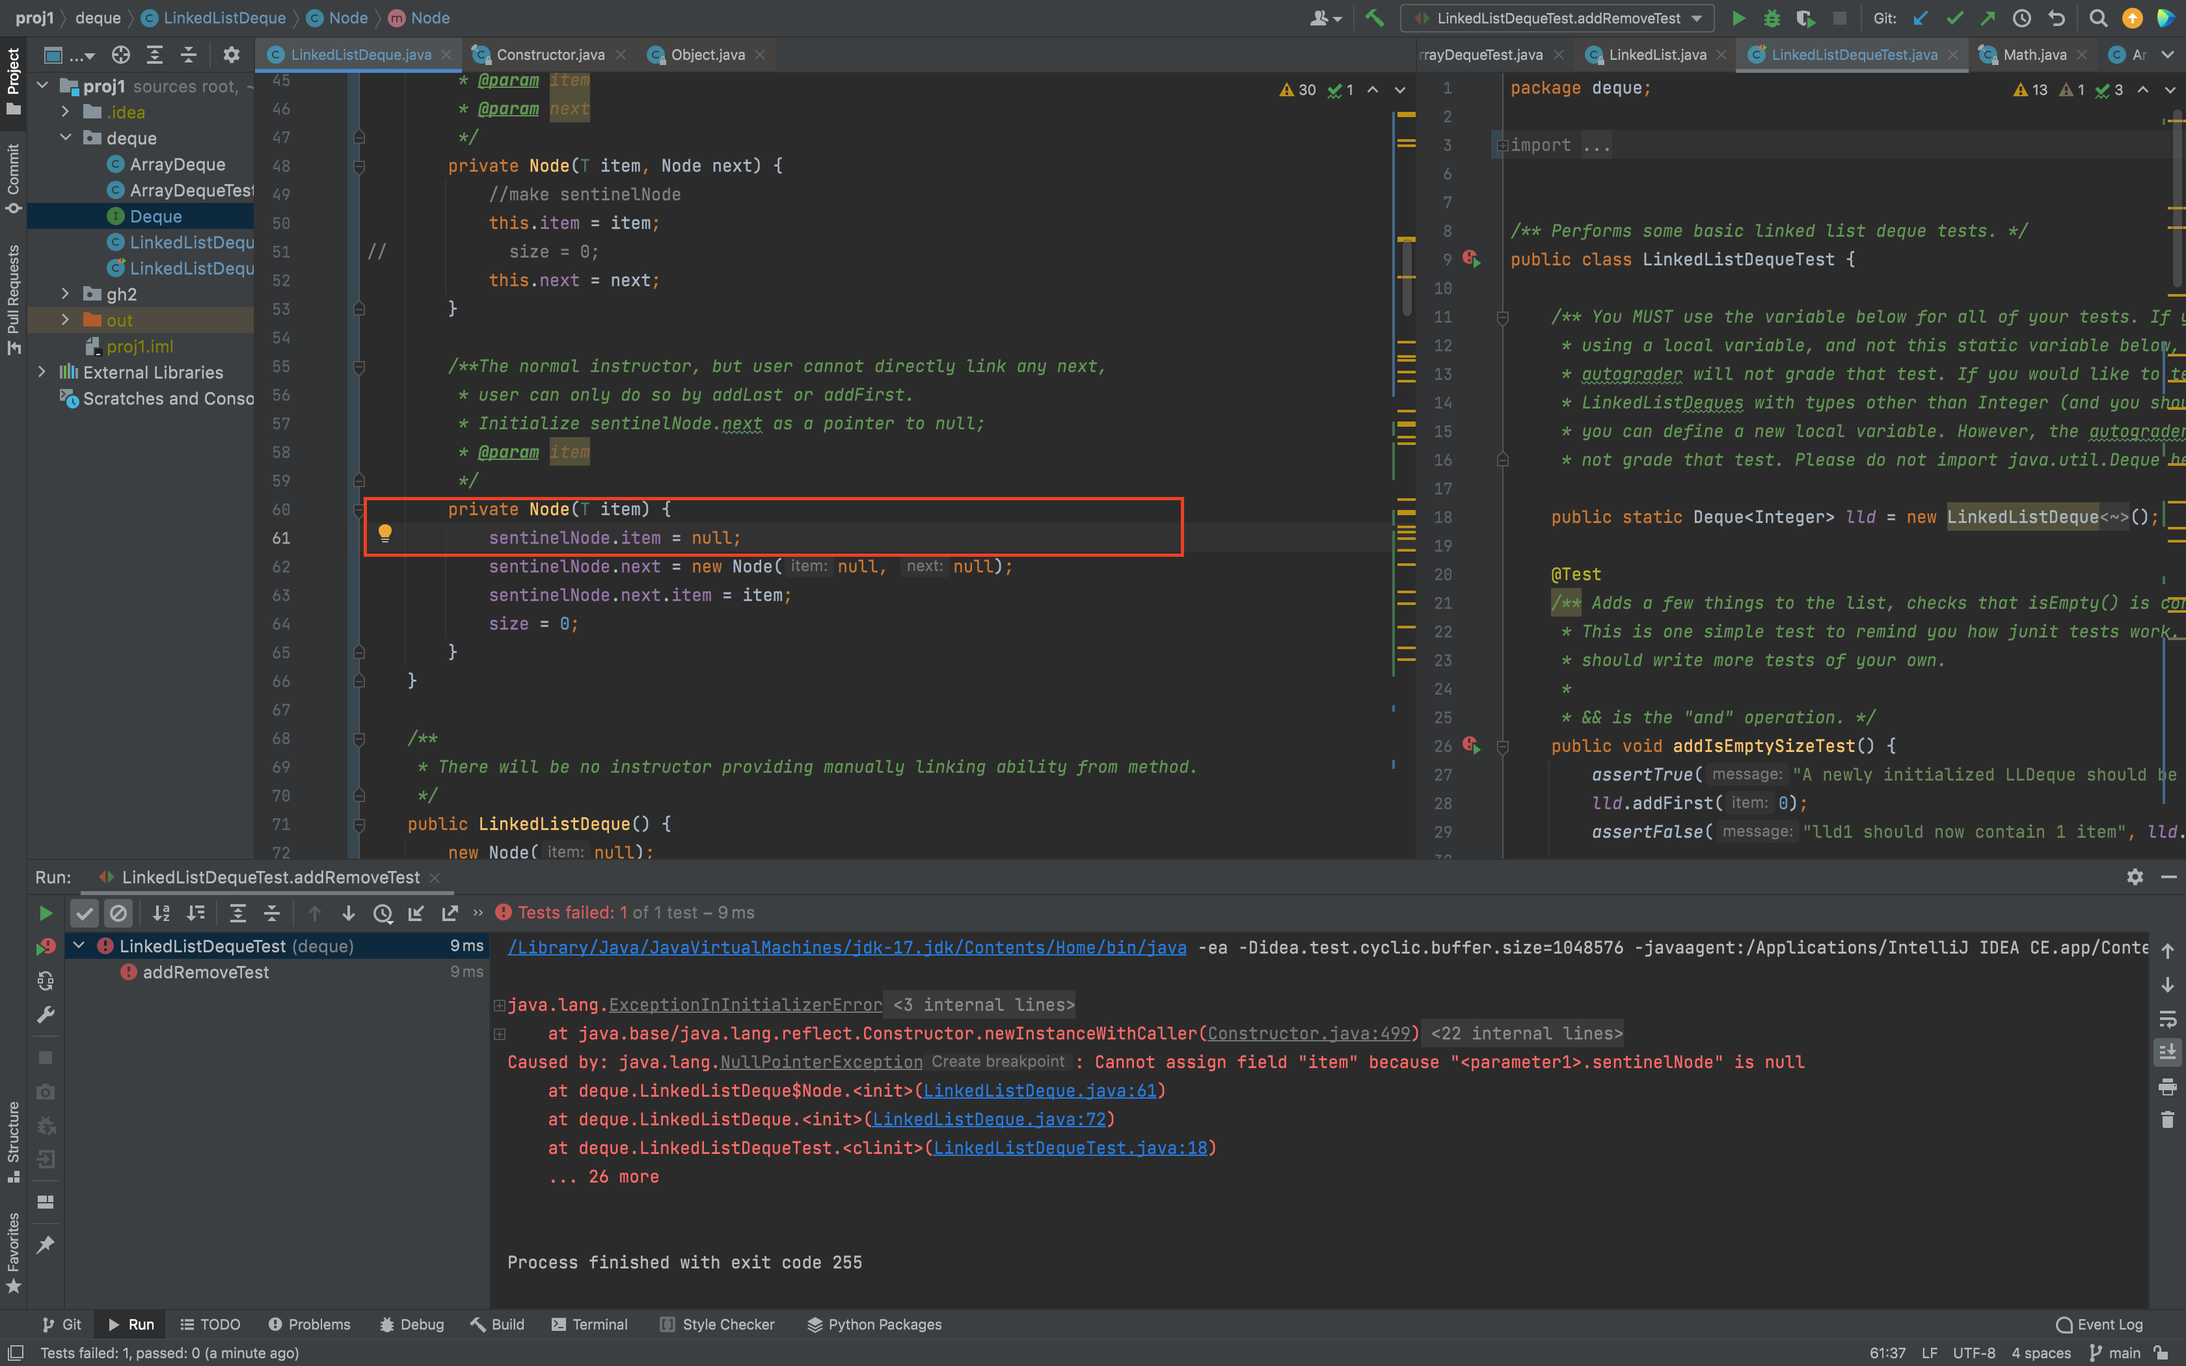Open test history clock icon
The width and height of the screenshot is (2186, 1366).
tap(383, 913)
